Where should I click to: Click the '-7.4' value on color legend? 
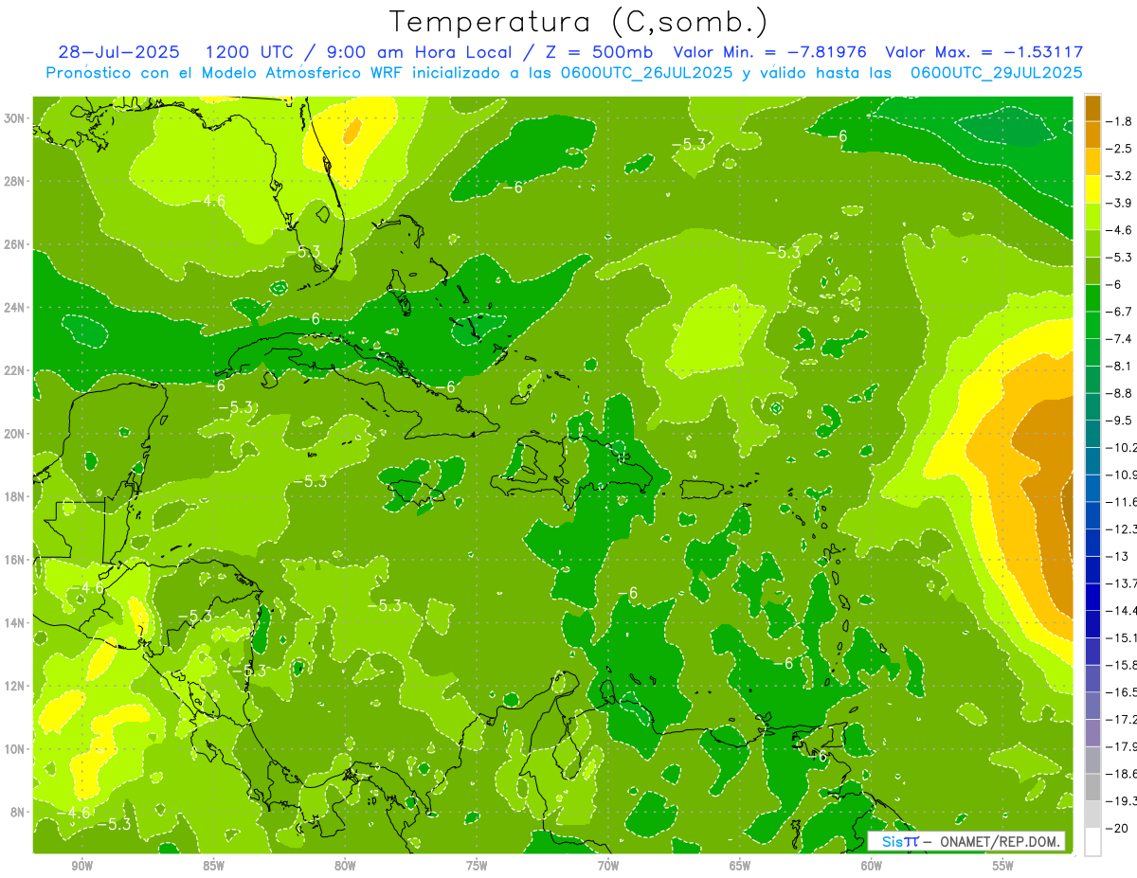(x=1121, y=338)
